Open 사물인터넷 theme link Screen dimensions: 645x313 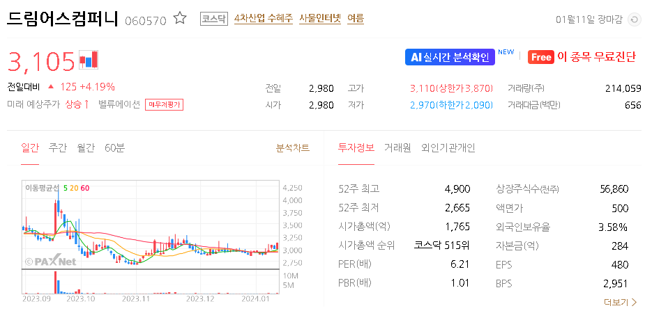319,19
